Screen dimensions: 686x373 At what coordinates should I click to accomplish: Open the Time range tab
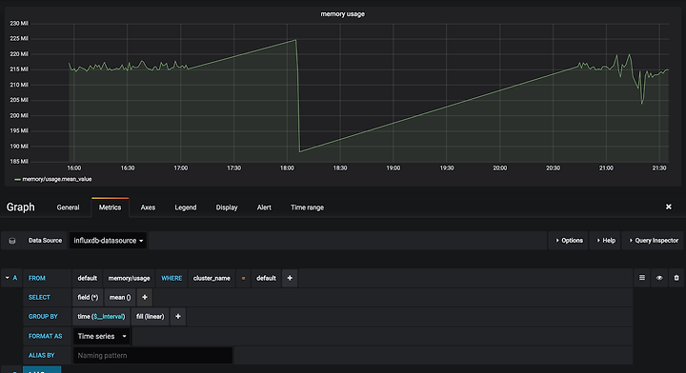click(x=307, y=207)
